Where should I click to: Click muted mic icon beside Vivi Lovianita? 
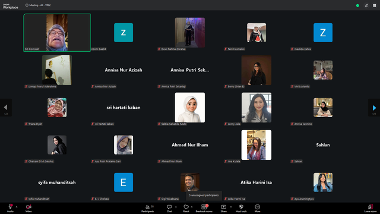coord(292,87)
